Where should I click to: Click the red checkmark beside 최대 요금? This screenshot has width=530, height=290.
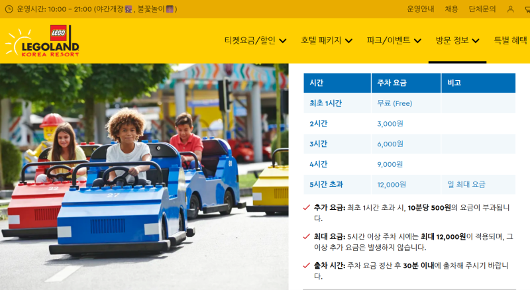(307, 236)
